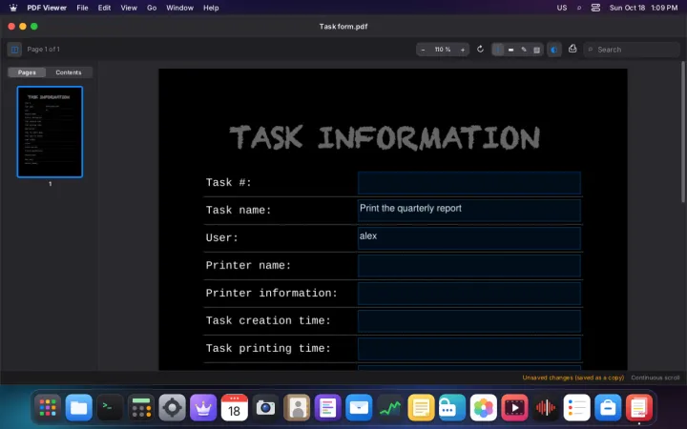Open System Settings from the dock
The height and width of the screenshot is (429, 687).
tap(172, 408)
